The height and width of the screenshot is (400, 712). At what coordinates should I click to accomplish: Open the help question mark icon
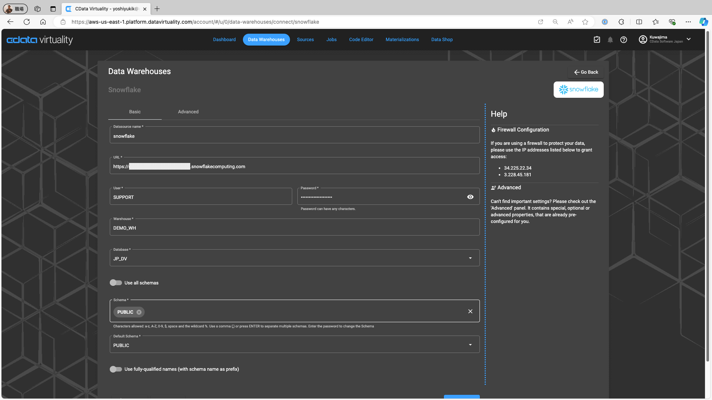point(623,40)
